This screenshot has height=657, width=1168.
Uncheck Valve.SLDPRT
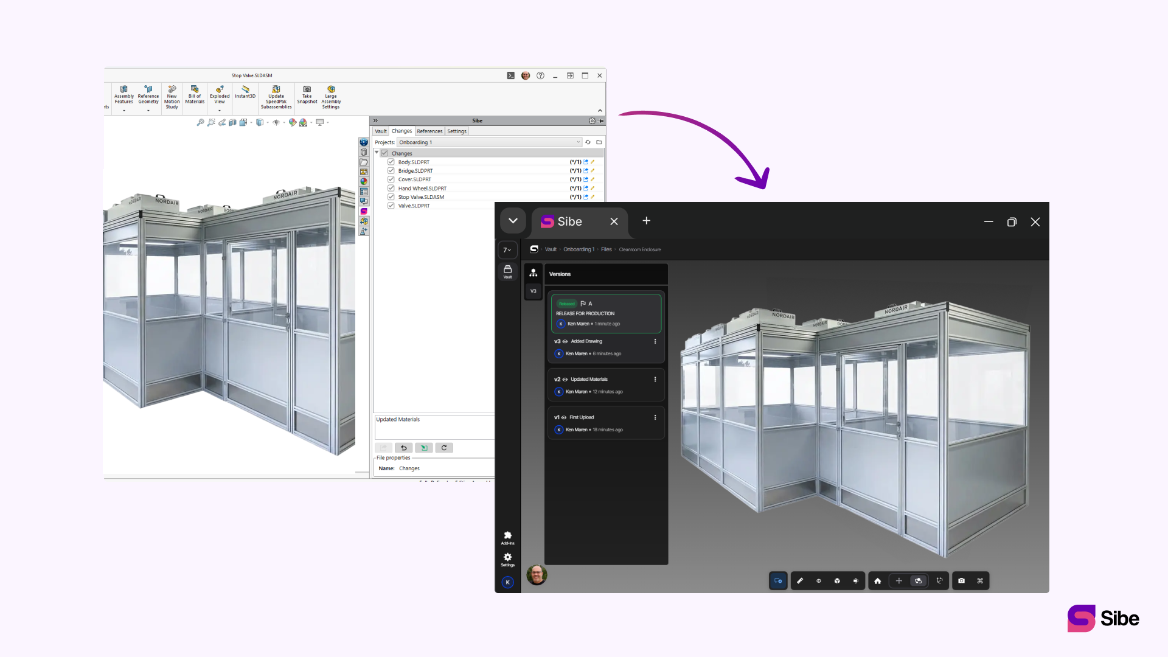pos(391,206)
